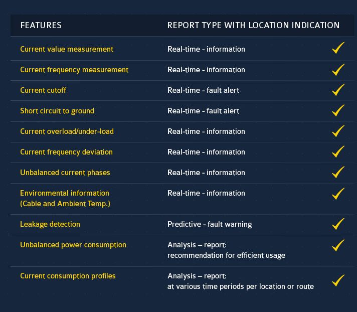Click the checkmark in Short circuit to ground row
The height and width of the screenshot is (312, 357).
[x=338, y=110]
